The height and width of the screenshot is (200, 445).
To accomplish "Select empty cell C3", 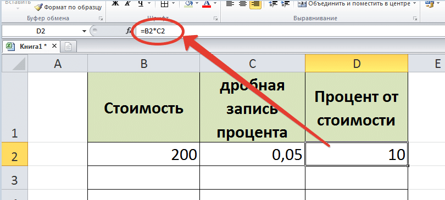I will click(253, 178).
